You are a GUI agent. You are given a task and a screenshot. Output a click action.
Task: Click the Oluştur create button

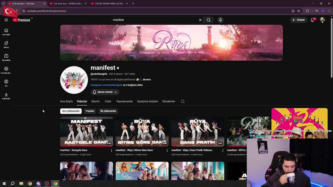click(298, 20)
